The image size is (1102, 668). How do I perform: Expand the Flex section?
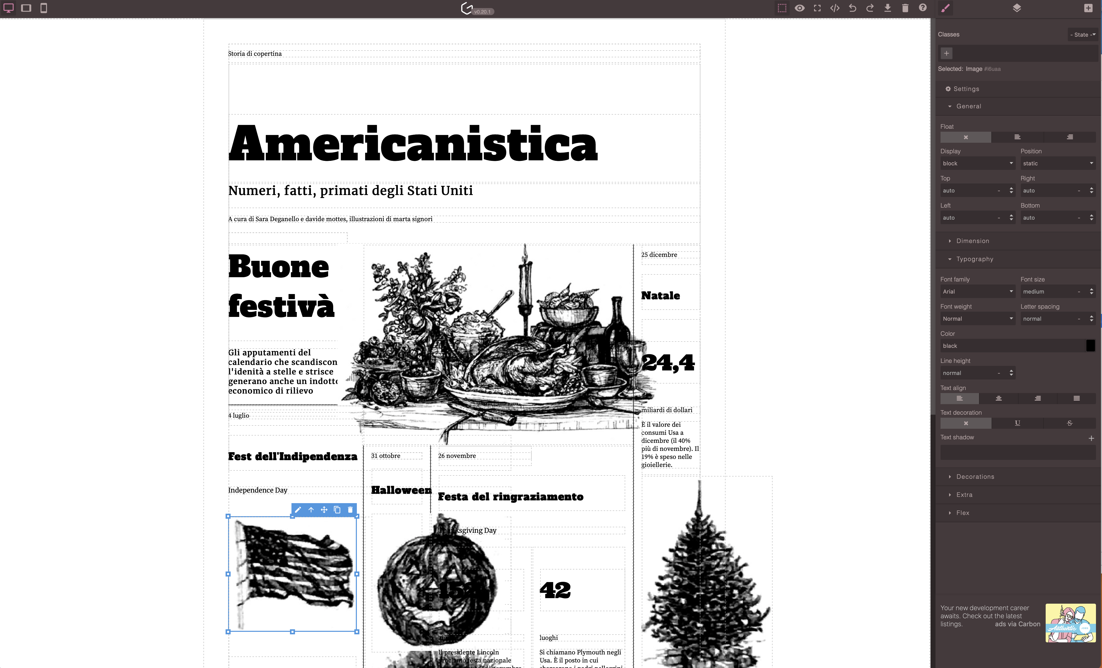click(x=1018, y=513)
